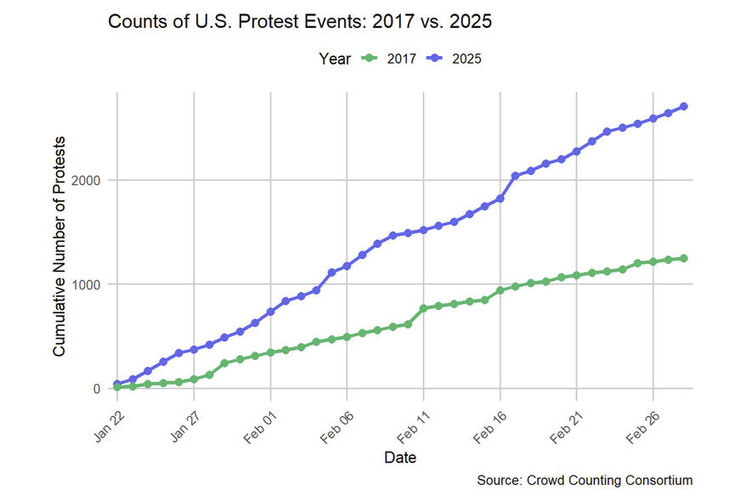
Task: Click the "Cumulative Number of Protests" axis title
Action: pos(59,246)
